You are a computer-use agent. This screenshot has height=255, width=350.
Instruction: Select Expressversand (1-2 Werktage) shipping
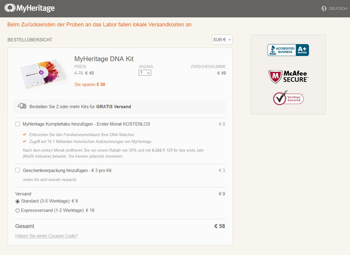17,210
